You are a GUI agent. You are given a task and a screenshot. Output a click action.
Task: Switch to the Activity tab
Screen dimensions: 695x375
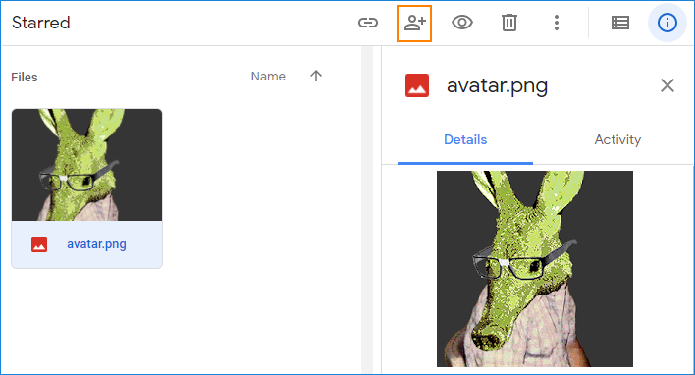pyautogui.click(x=617, y=140)
